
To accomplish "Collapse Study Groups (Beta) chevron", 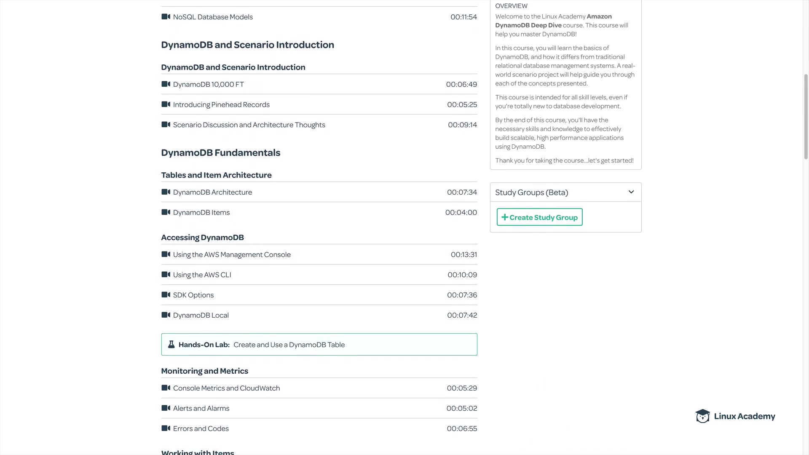I will click(x=631, y=192).
